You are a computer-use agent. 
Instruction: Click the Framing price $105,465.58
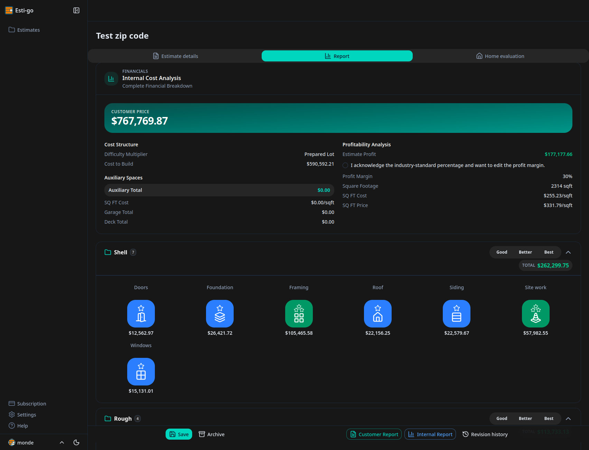coord(299,333)
